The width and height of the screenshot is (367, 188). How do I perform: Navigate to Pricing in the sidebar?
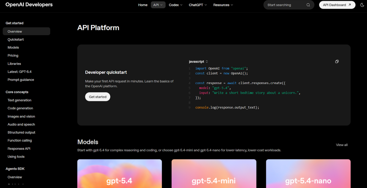[x=13, y=56]
